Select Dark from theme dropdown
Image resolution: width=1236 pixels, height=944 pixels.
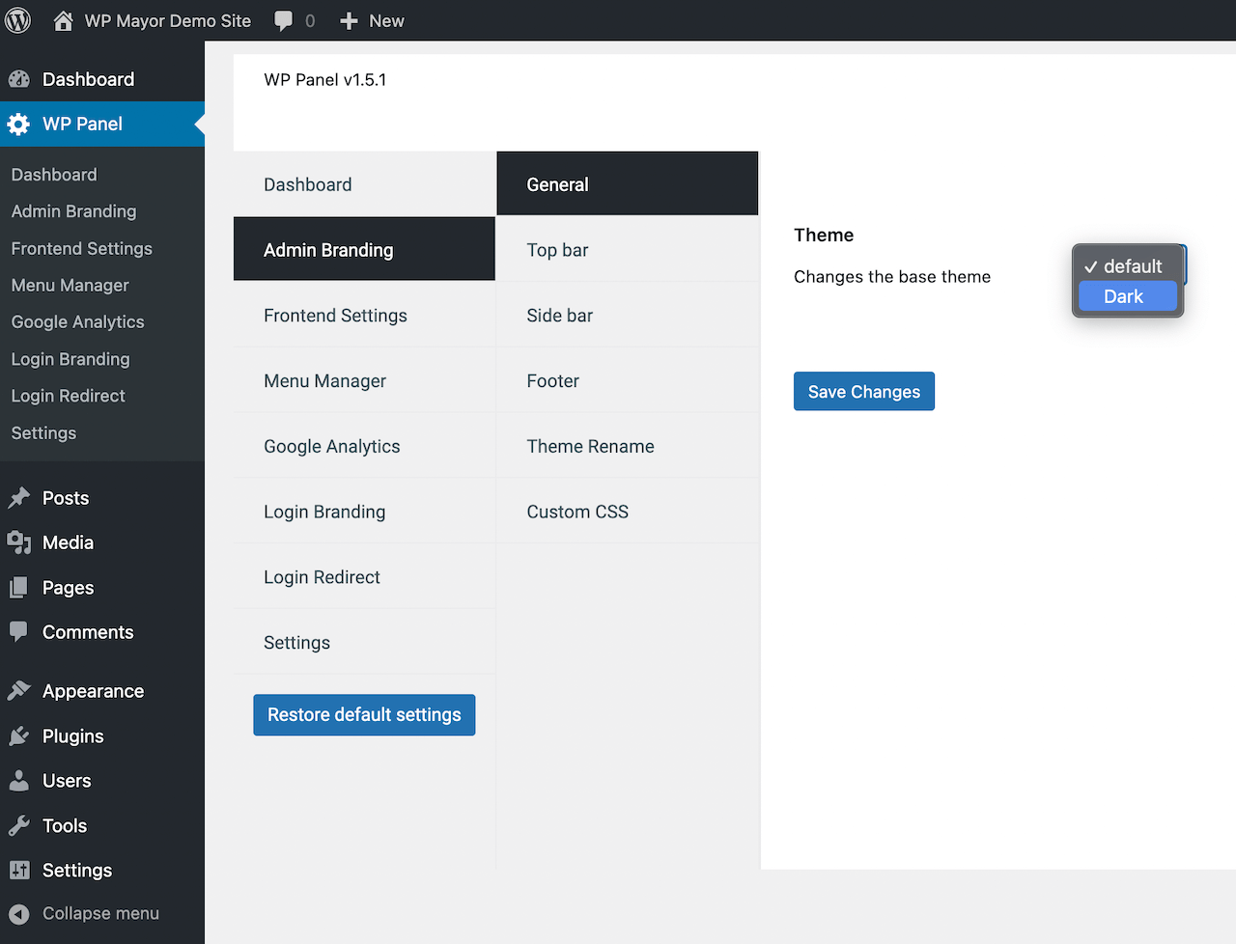pyautogui.click(x=1128, y=296)
